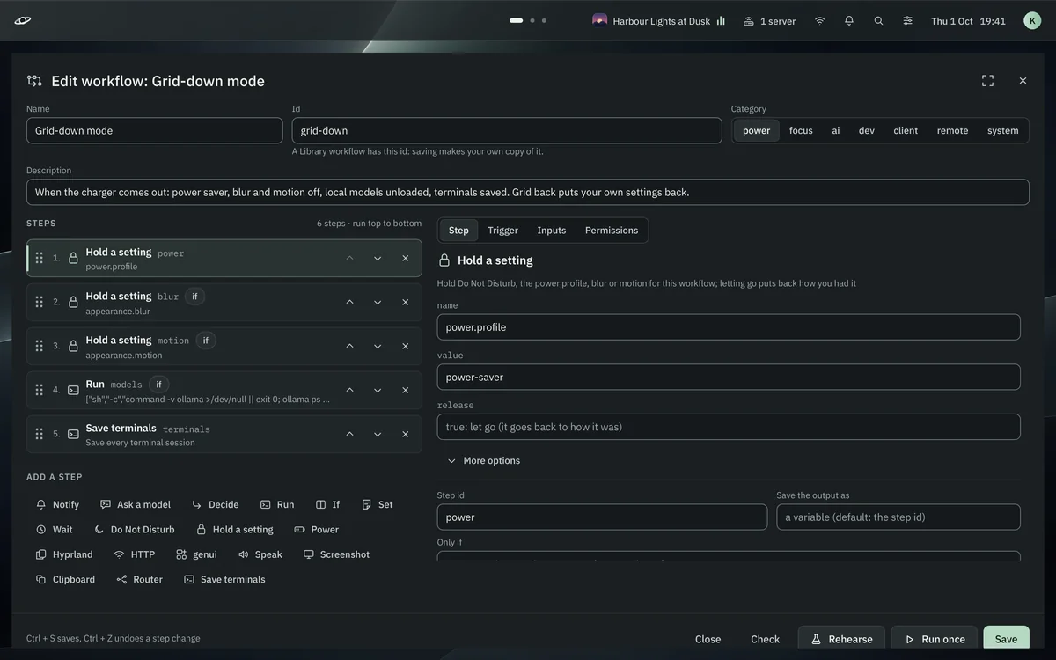Open the K user avatar

click(x=1032, y=20)
